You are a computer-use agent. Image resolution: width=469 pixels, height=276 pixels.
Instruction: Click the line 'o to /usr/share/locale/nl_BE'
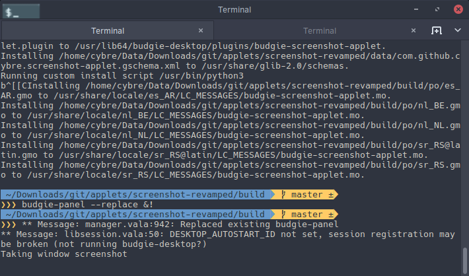pos(182,116)
